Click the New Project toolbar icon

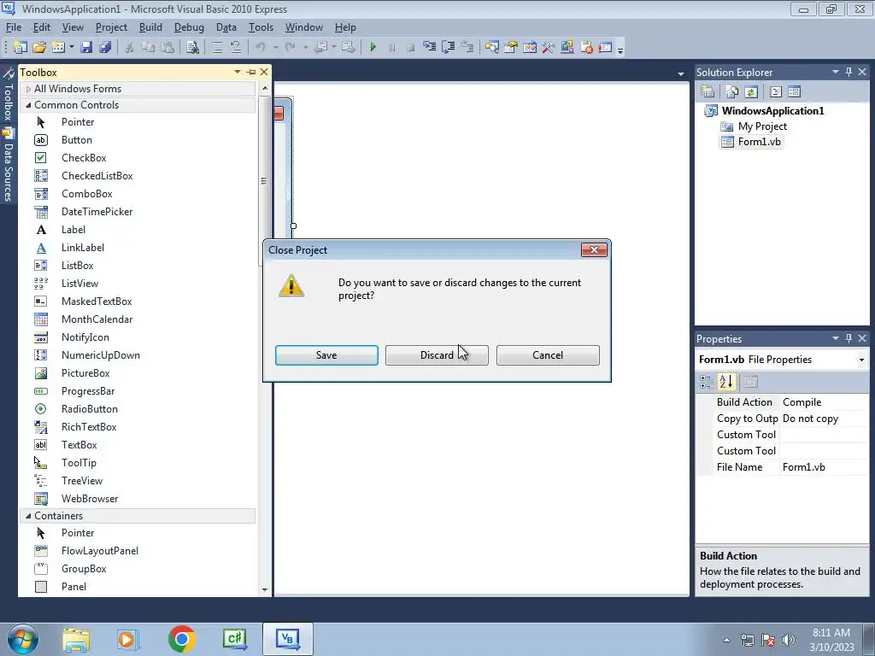[x=21, y=48]
